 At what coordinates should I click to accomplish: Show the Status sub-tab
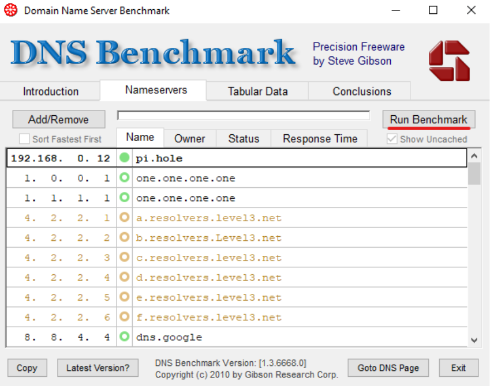coord(244,138)
